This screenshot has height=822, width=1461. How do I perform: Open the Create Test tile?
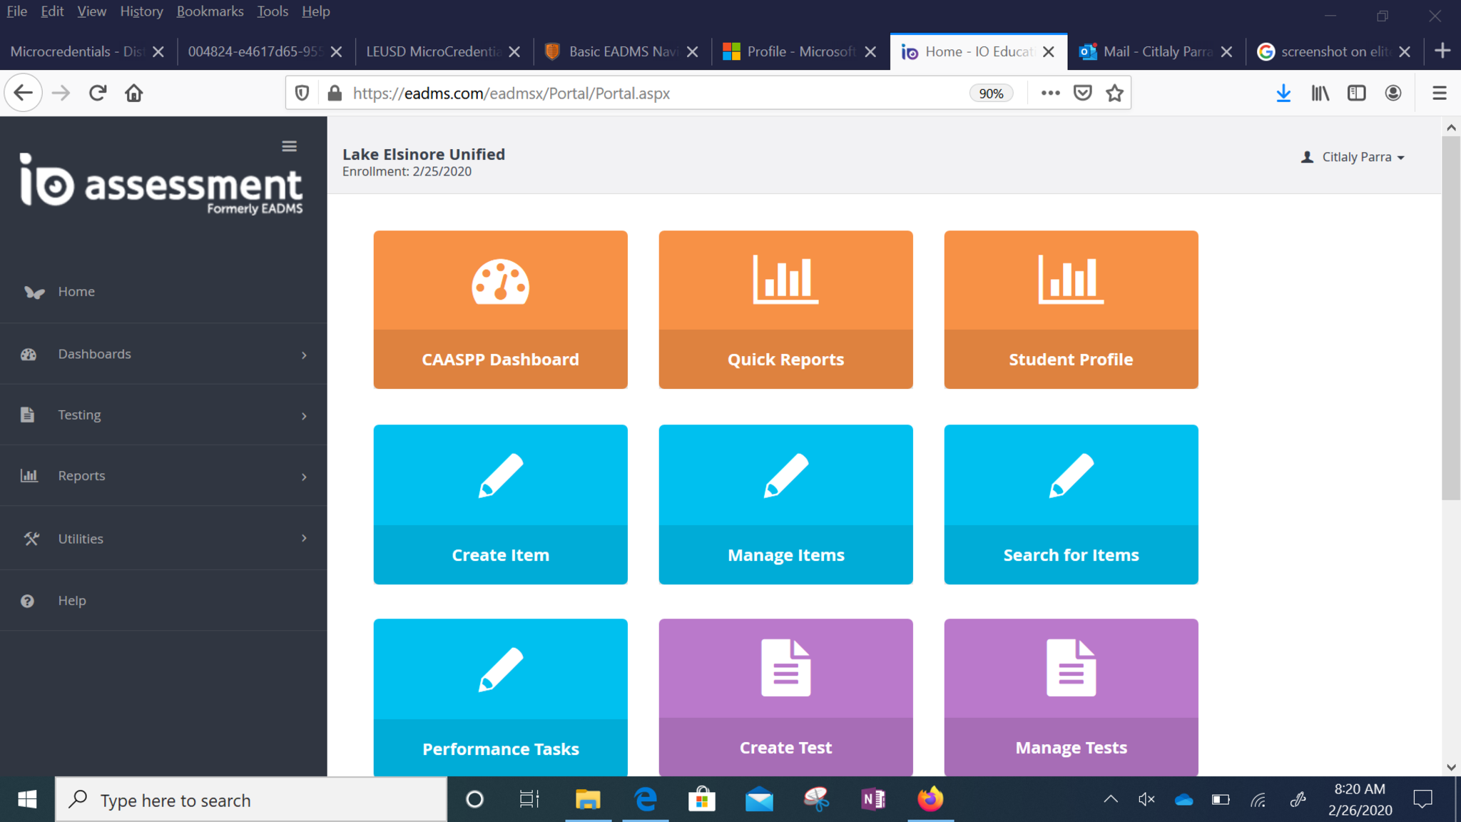click(x=785, y=696)
